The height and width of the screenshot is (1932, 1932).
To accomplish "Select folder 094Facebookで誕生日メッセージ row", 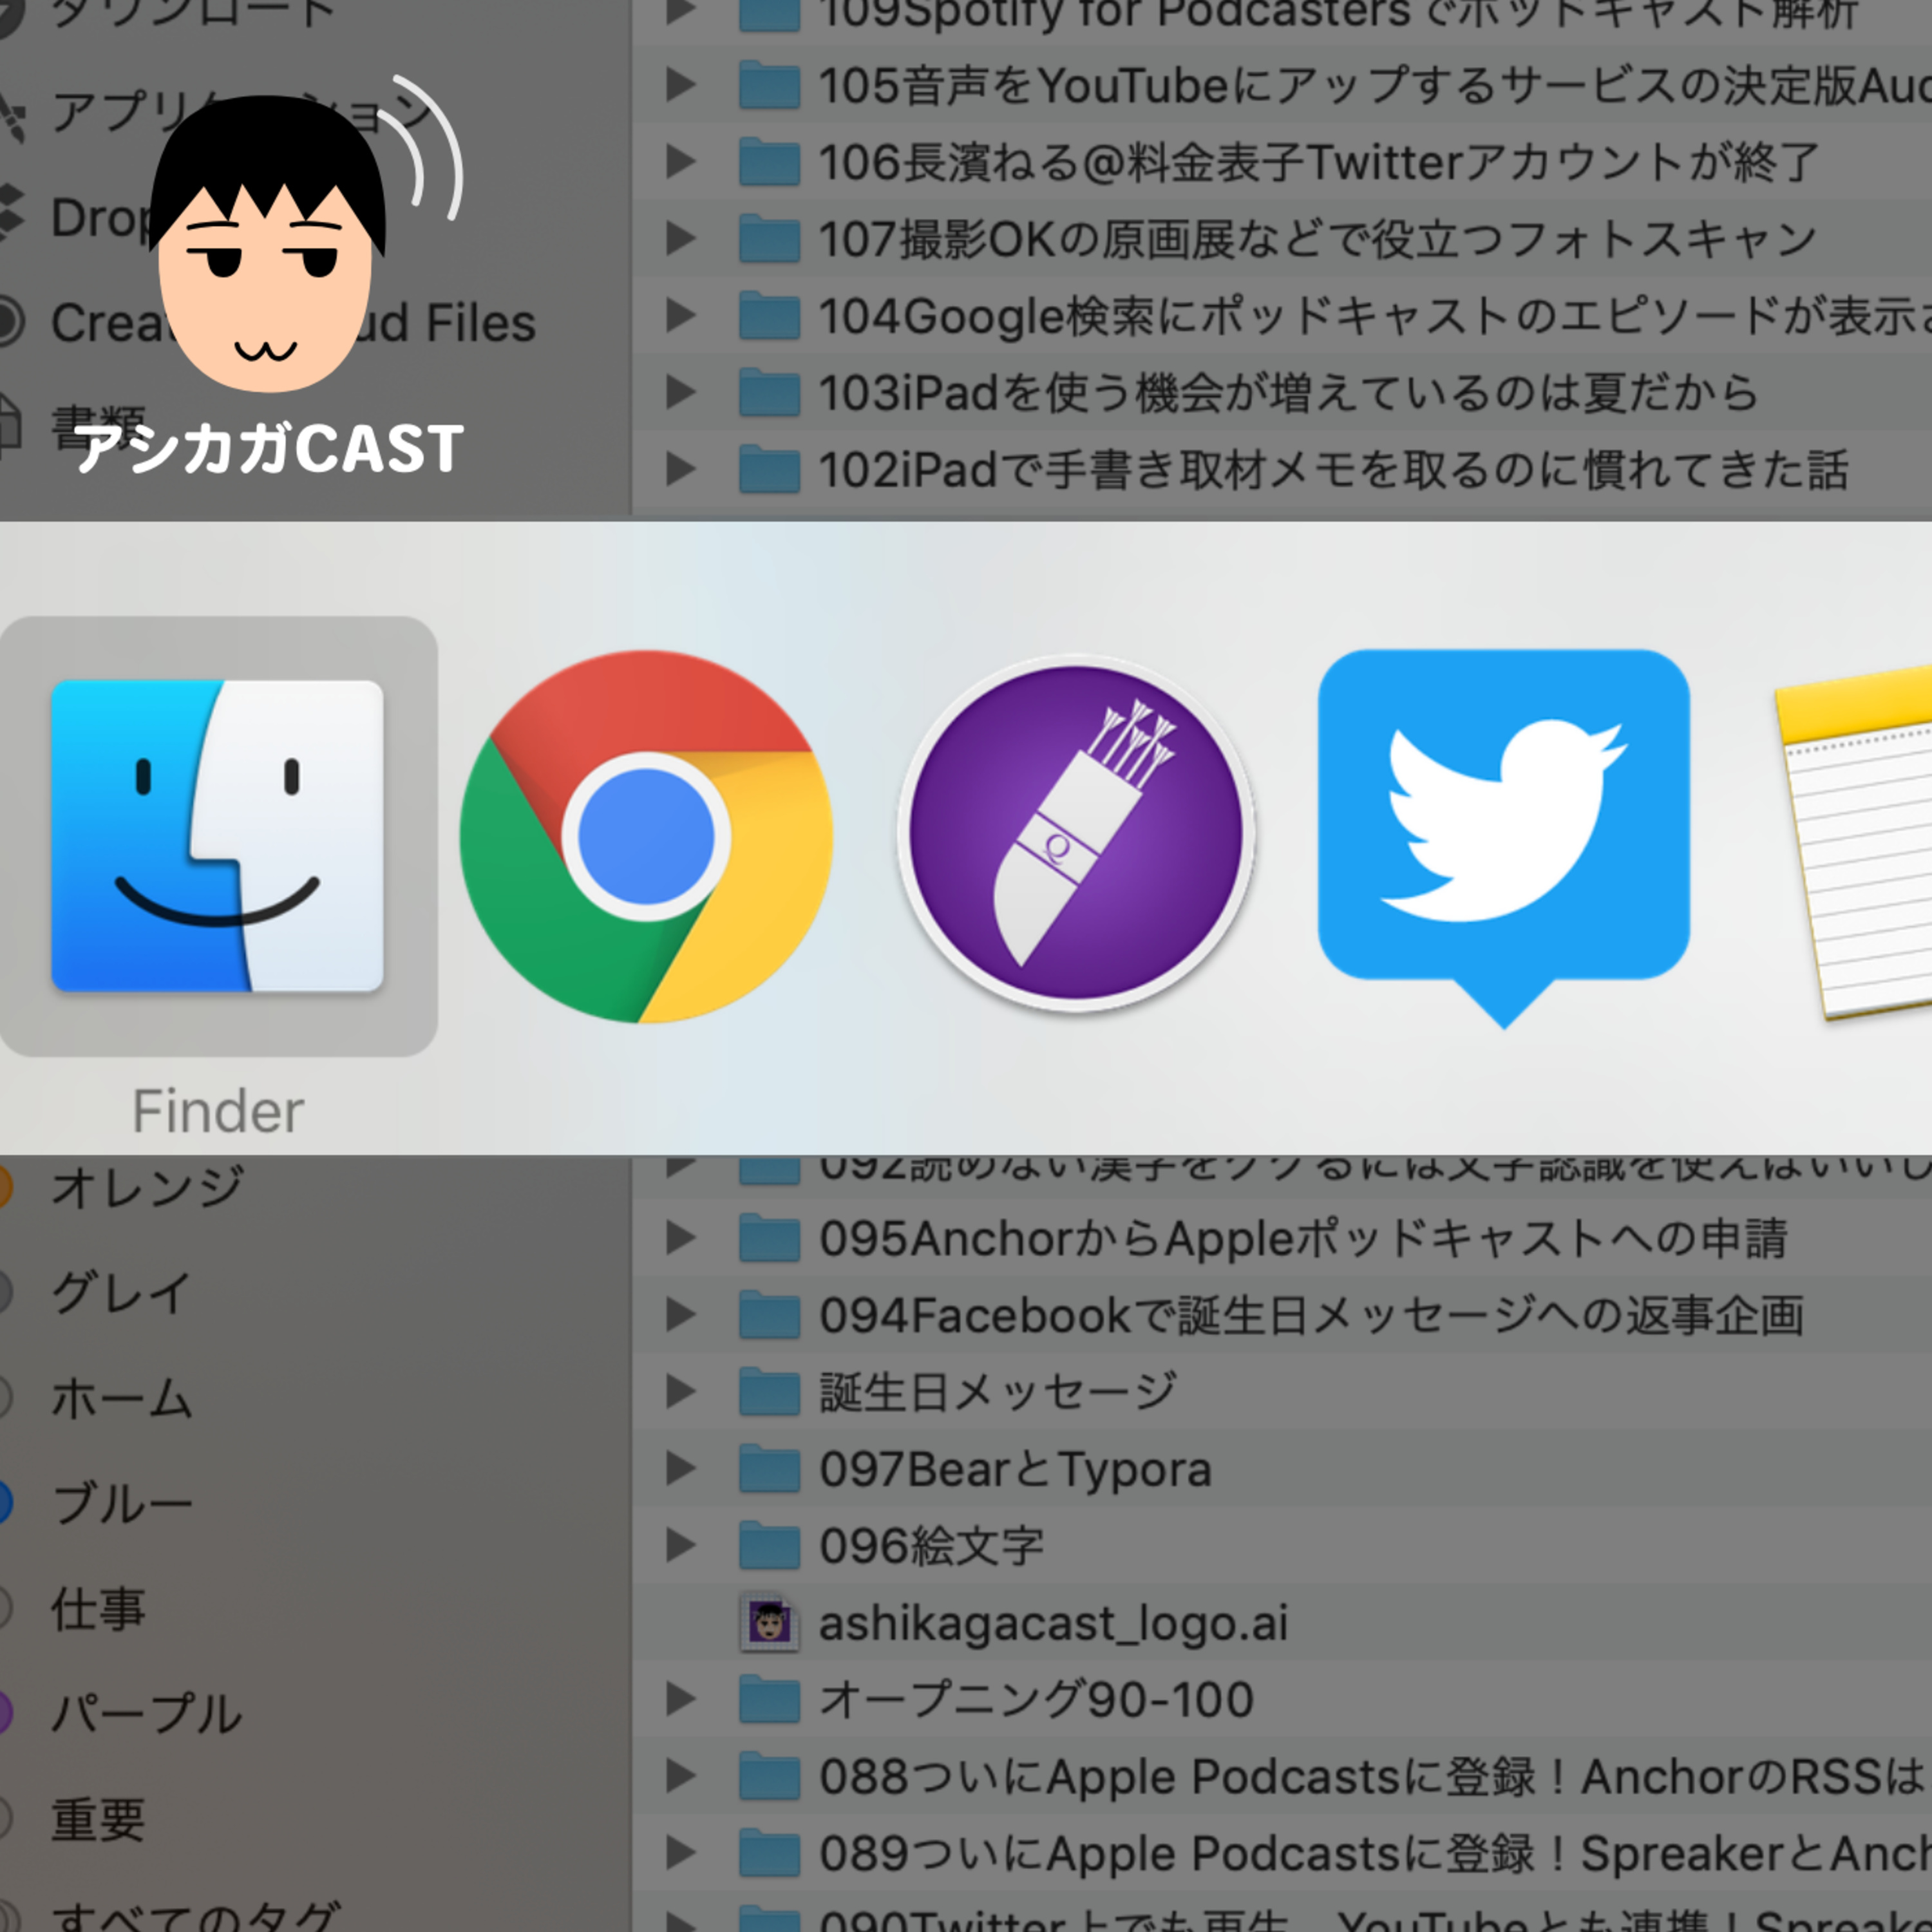I will (1310, 1315).
